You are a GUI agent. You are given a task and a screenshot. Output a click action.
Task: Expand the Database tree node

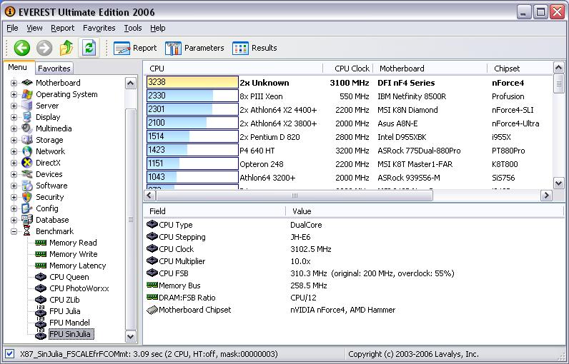[14, 220]
